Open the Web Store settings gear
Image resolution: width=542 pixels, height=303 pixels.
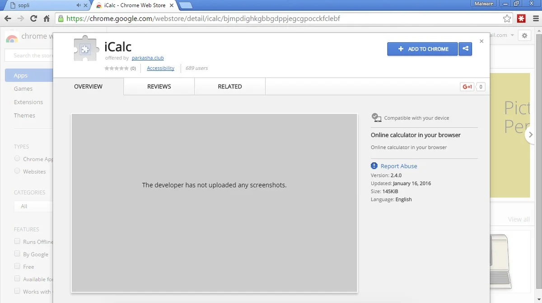(x=524, y=36)
